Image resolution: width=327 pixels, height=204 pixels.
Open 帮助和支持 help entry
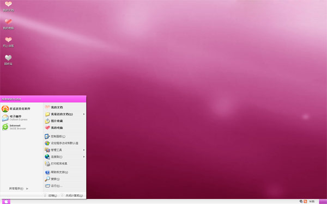point(56,172)
